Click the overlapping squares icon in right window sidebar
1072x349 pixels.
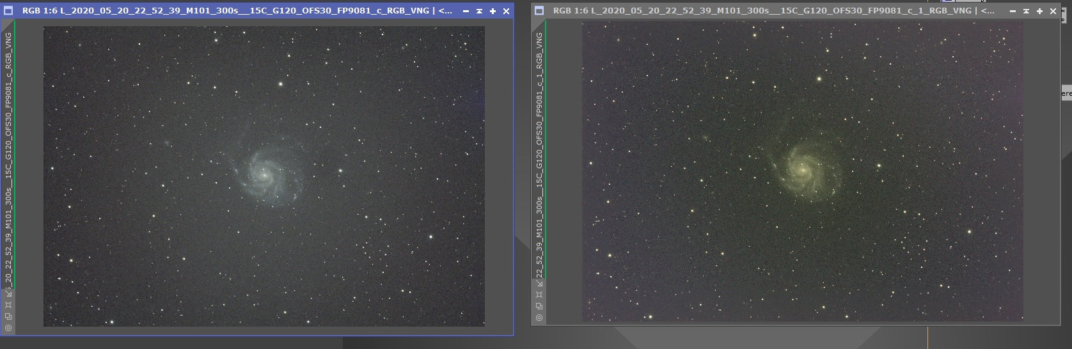[539, 306]
